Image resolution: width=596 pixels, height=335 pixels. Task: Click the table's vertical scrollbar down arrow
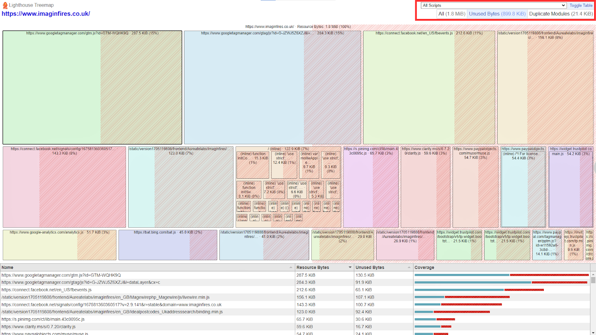click(593, 332)
